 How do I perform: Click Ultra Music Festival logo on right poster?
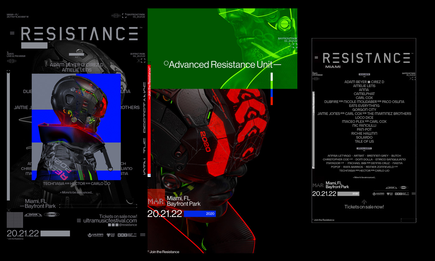pyautogui.click(x=378, y=194)
